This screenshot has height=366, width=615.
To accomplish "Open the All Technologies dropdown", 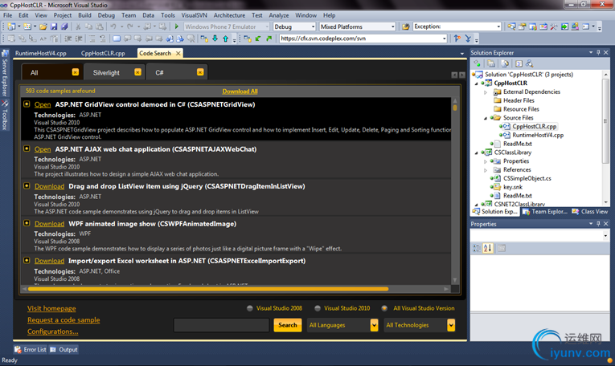I will coord(451,325).
